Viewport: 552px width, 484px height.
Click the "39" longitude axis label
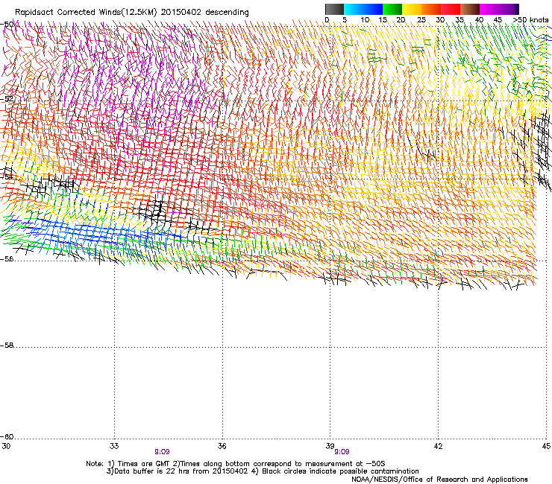tap(330, 446)
